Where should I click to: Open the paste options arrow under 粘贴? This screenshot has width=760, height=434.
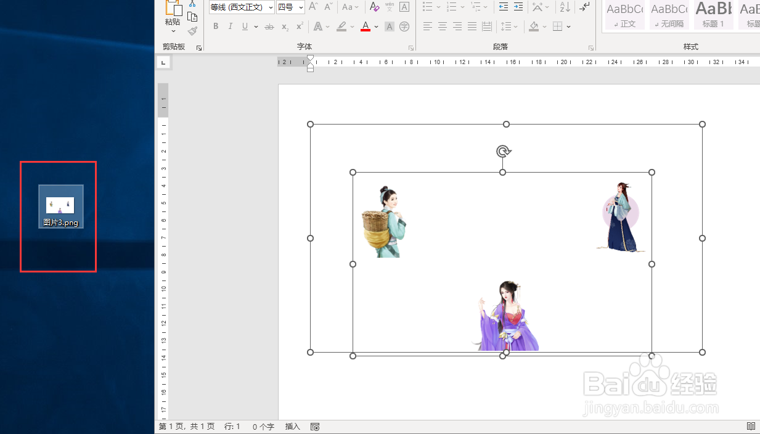pyautogui.click(x=173, y=31)
